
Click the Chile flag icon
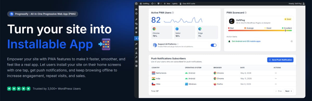(153, 84)
